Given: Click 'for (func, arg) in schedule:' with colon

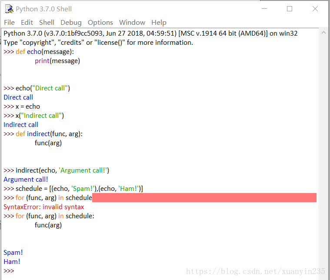Looking at the screenshot, I should click(55, 216).
